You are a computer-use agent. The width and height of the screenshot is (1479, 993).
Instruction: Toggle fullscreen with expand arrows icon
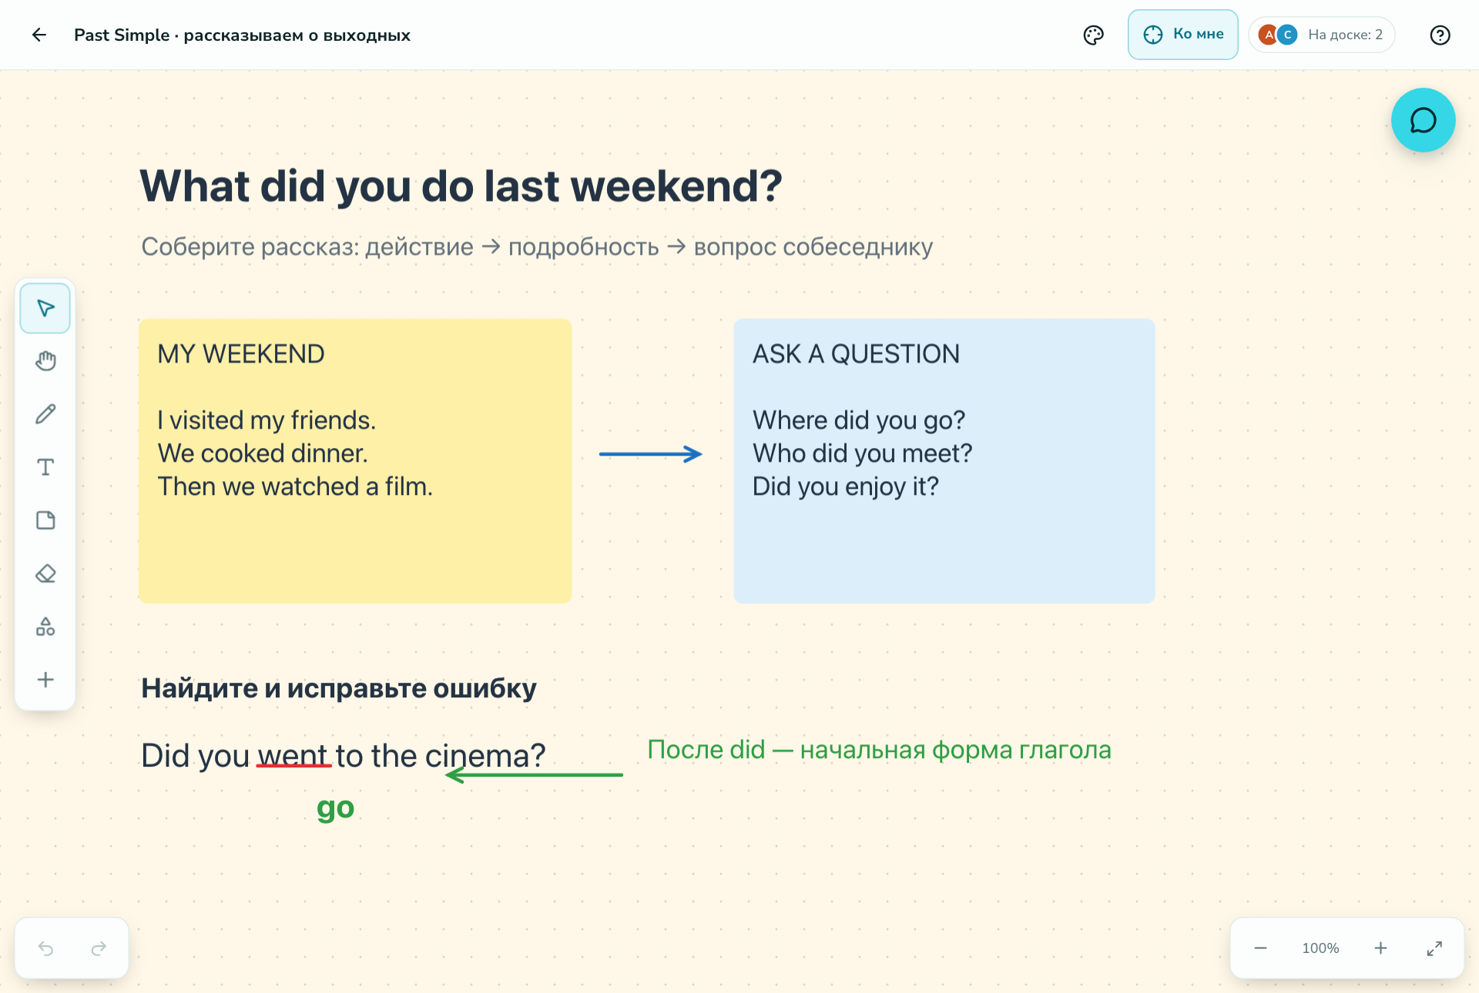click(x=1434, y=948)
